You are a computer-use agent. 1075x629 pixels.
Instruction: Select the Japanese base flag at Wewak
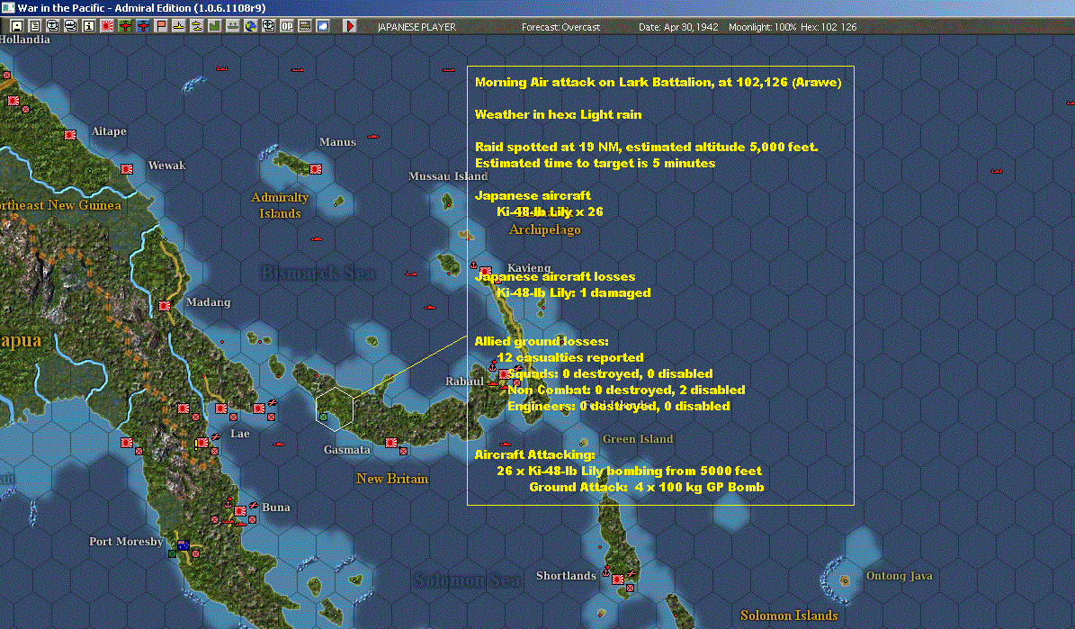(127, 169)
